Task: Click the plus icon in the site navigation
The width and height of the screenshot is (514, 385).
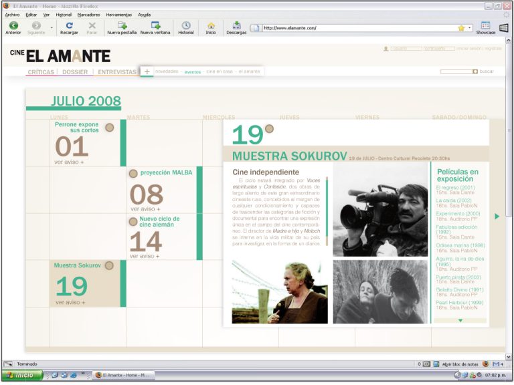Action: pyautogui.click(x=147, y=72)
